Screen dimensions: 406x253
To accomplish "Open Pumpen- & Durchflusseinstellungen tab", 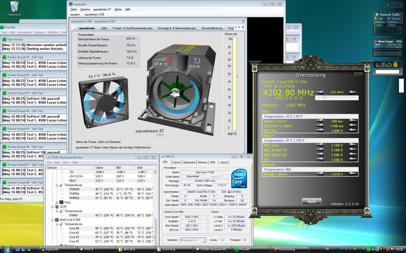I will pos(133,28).
